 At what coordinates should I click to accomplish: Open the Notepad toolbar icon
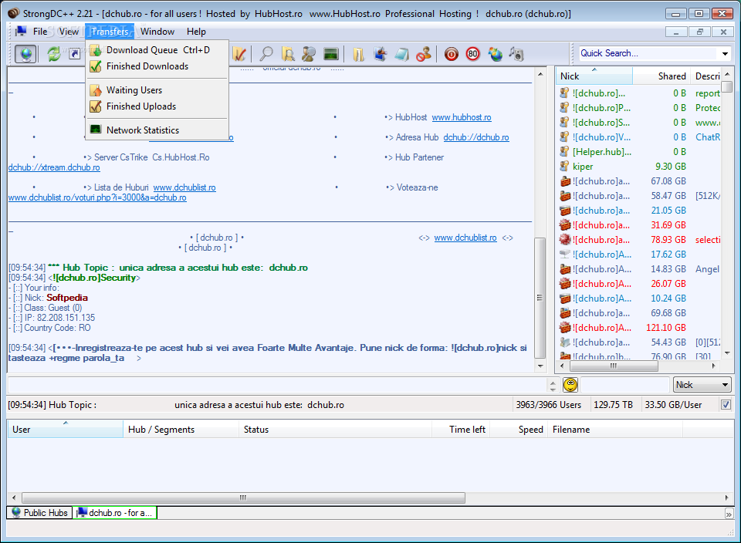click(401, 54)
